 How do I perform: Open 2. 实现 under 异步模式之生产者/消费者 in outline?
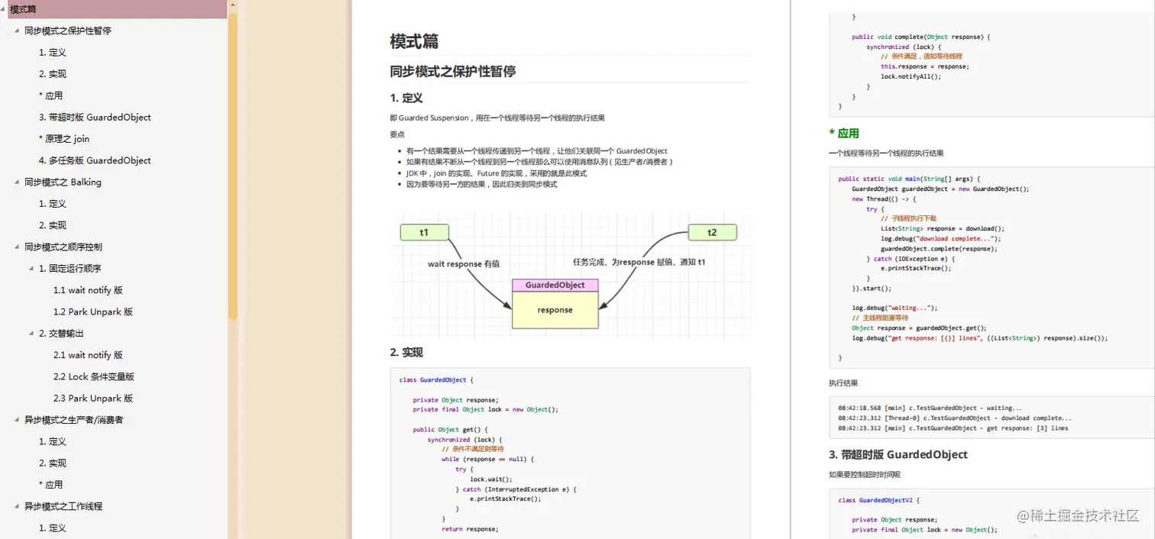click(53, 463)
